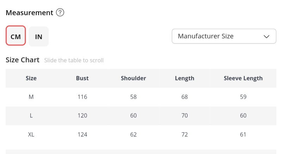The width and height of the screenshot is (282, 154).
Task: Click the bust value 116
Action: tap(82, 97)
